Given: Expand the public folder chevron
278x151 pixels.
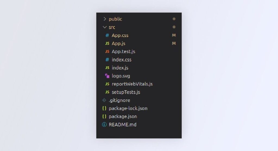Looking at the screenshot, I should 105,19.
